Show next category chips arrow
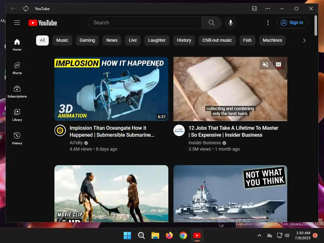324x243 pixels. (304, 40)
